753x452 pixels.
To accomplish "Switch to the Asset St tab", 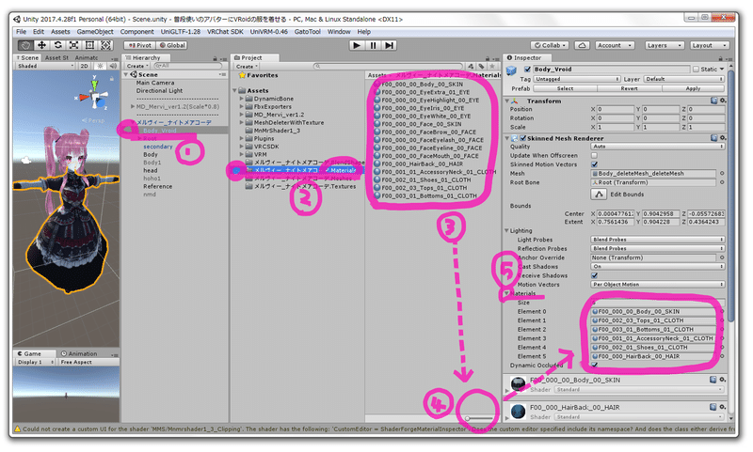I will 56,57.
